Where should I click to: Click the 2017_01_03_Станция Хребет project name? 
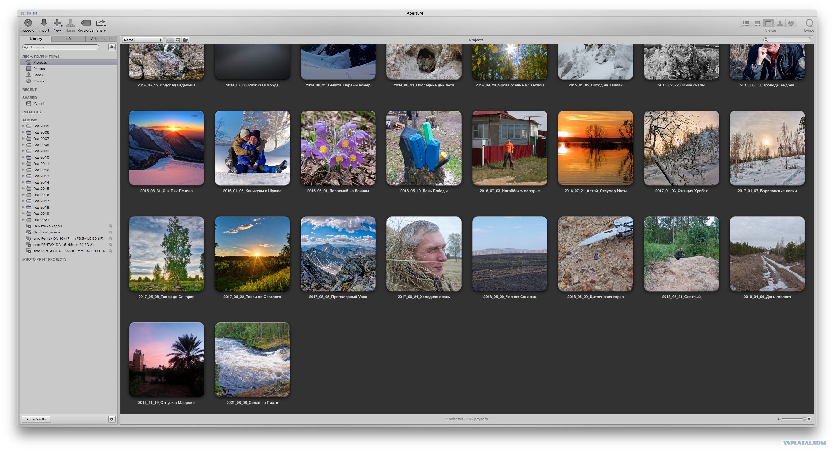pos(681,191)
